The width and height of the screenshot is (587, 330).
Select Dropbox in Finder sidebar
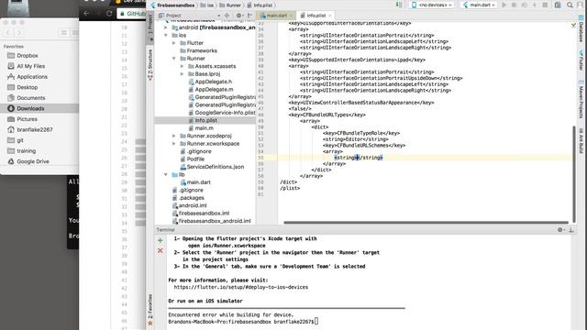[28, 55]
